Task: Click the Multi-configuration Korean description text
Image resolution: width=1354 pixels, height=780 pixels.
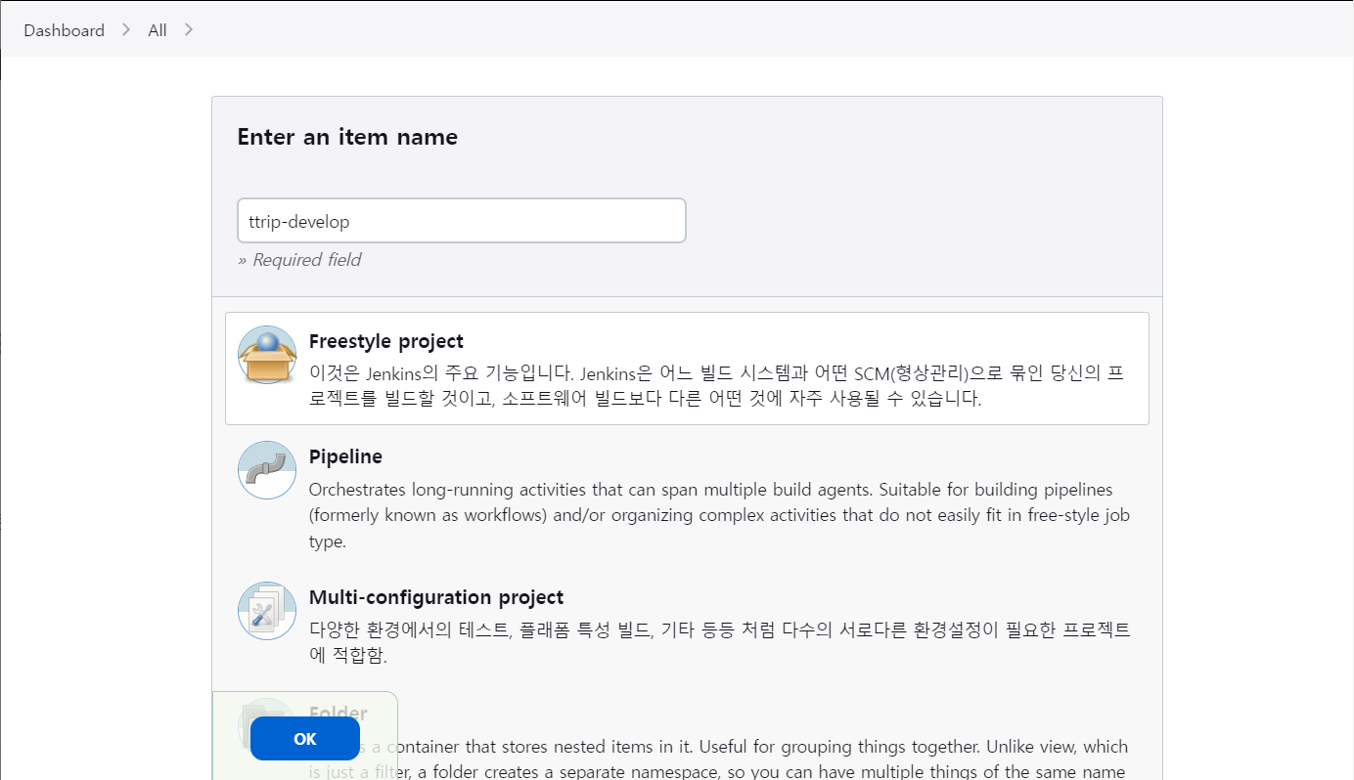Action: 720,642
